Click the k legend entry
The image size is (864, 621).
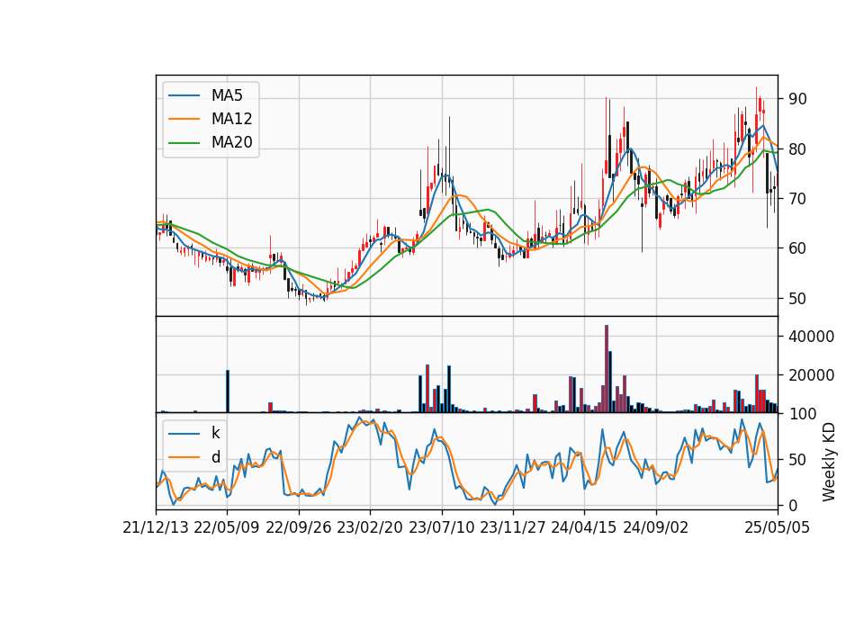click(216, 433)
